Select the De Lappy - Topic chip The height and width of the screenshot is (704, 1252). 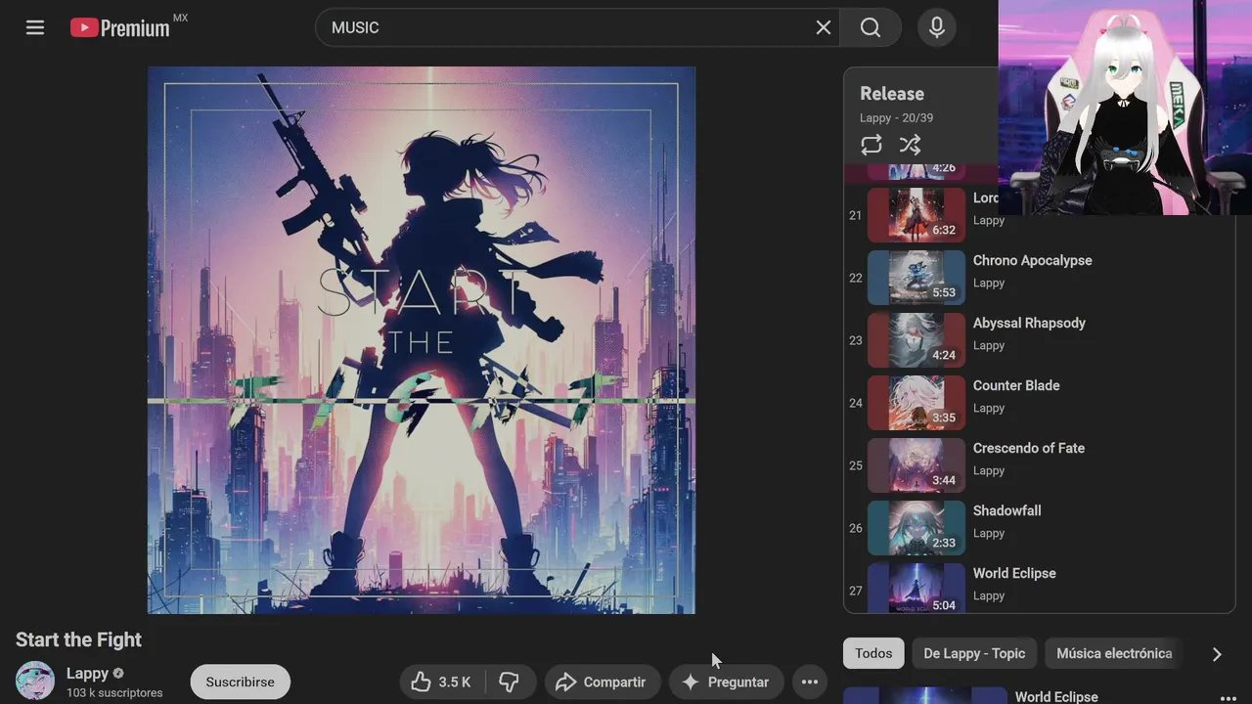[974, 653]
